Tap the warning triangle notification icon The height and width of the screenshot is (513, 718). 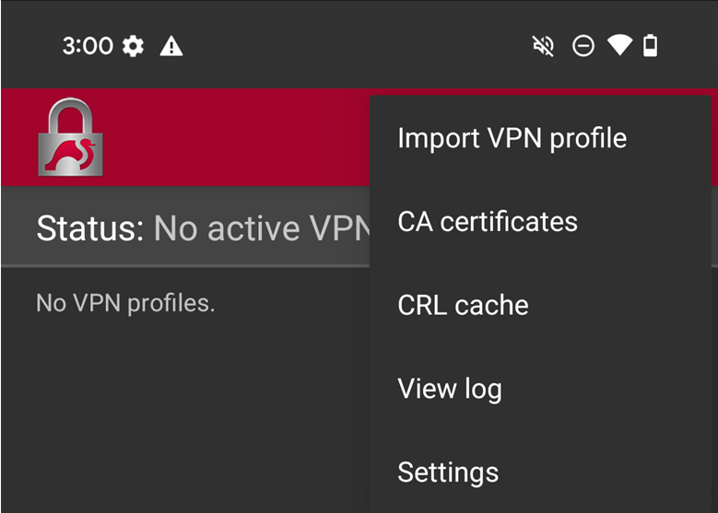(x=171, y=46)
